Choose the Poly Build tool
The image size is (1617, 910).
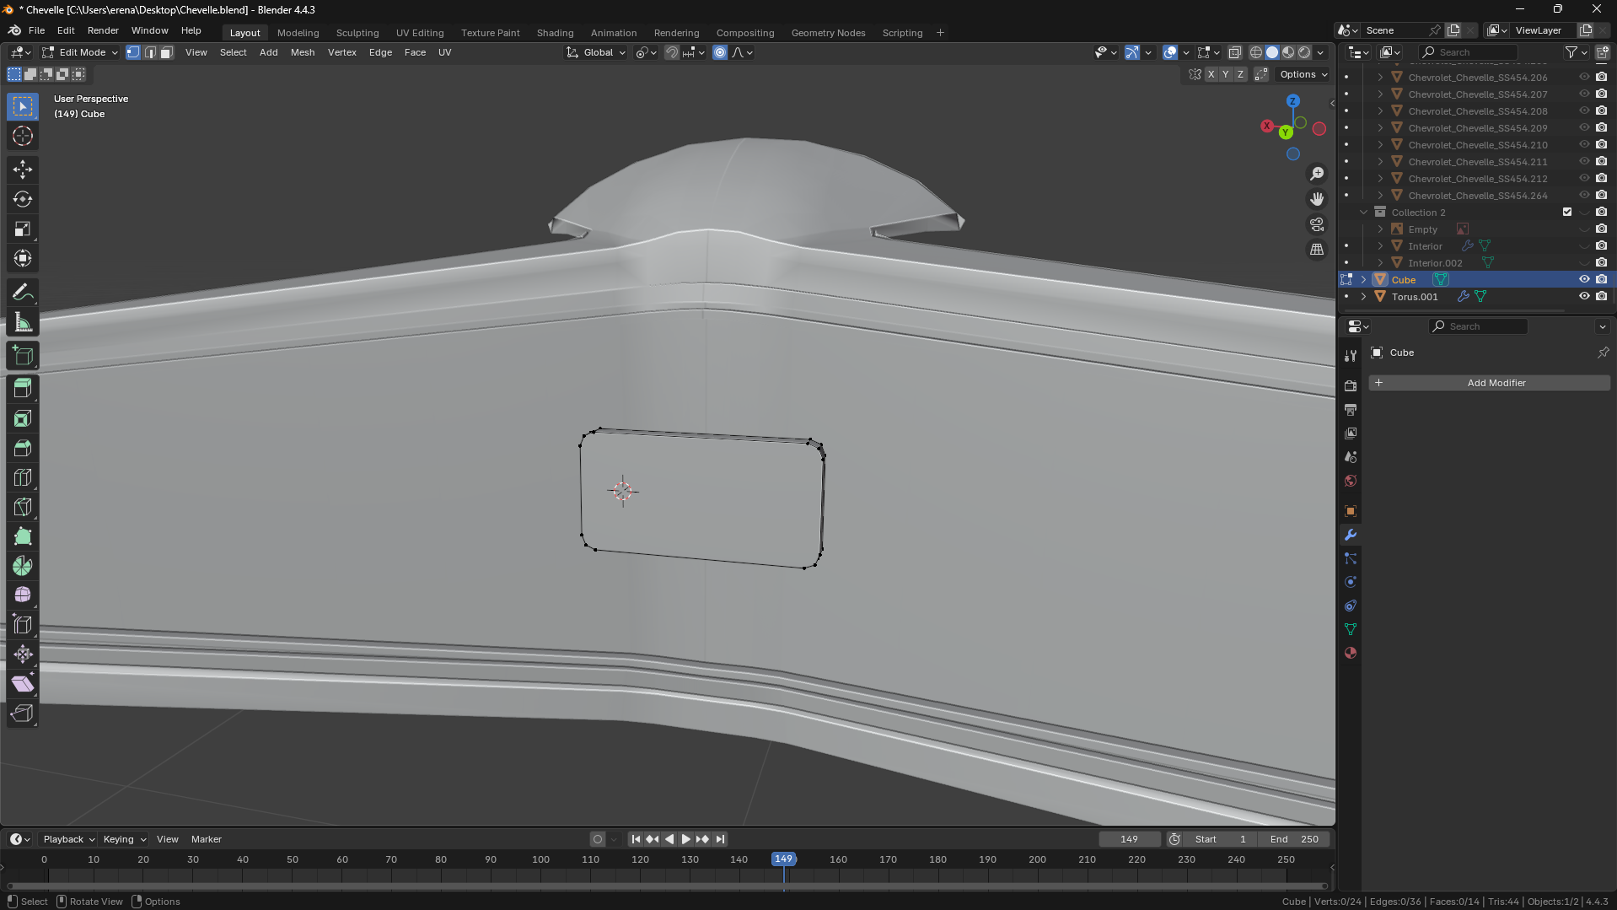coord(23,536)
